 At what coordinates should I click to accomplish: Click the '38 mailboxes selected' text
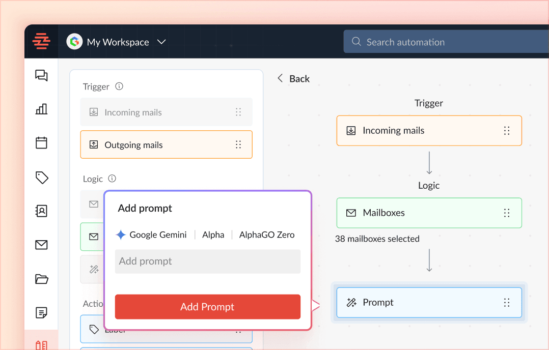point(377,239)
